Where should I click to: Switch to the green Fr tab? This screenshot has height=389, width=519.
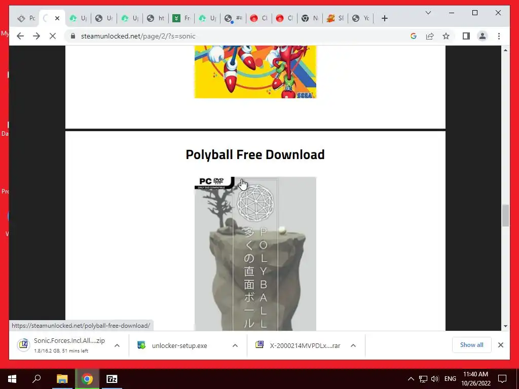(x=181, y=18)
